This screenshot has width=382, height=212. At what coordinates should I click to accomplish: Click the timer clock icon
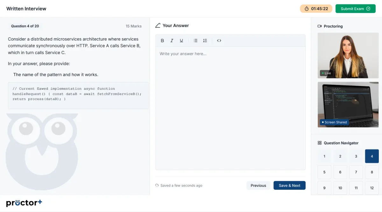click(307, 9)
